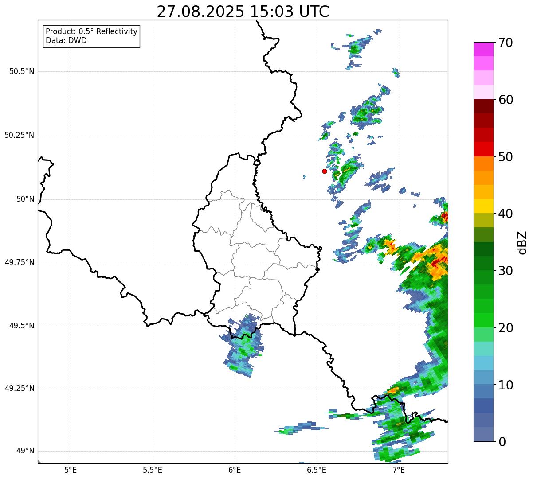The height and width of the screenshot is (479, 533).
Task: Click the dBZ colorbar axis label
Action: click(x=523, y=242)
